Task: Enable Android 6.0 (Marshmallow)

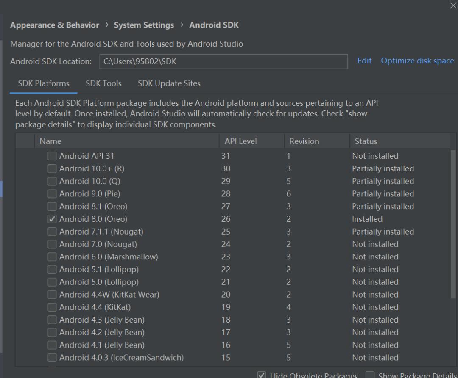Action: point(52,257)
